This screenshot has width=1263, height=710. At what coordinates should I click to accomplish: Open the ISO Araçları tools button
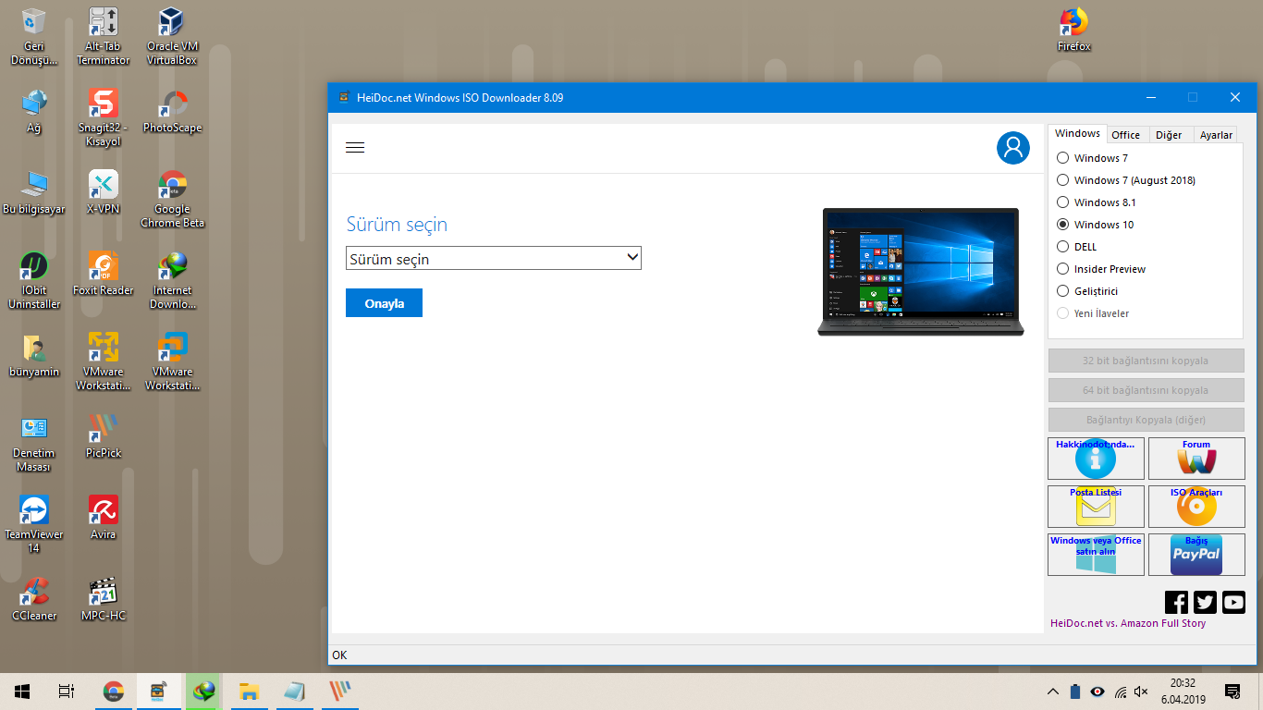point(1196,506)
